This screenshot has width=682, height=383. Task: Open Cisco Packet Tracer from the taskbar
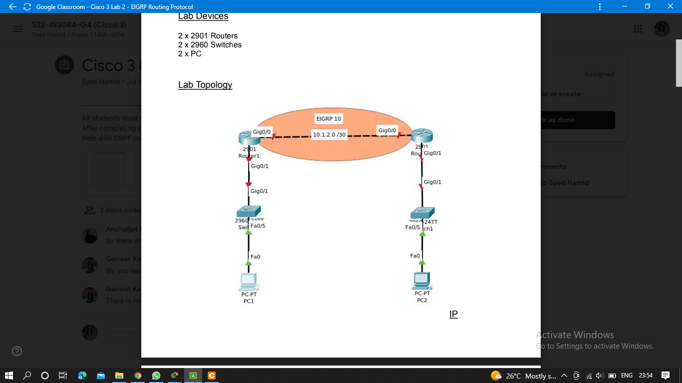coord(174,375)
